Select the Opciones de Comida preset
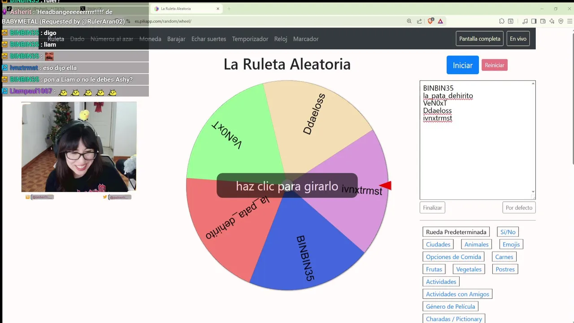 coord(453,257)
